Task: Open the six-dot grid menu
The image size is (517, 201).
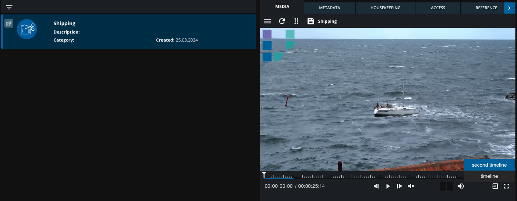Action: (x=296, y=21)
